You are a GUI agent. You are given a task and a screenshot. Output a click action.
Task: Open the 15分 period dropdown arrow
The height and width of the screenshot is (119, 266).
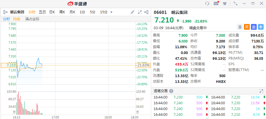coord(111,12)
